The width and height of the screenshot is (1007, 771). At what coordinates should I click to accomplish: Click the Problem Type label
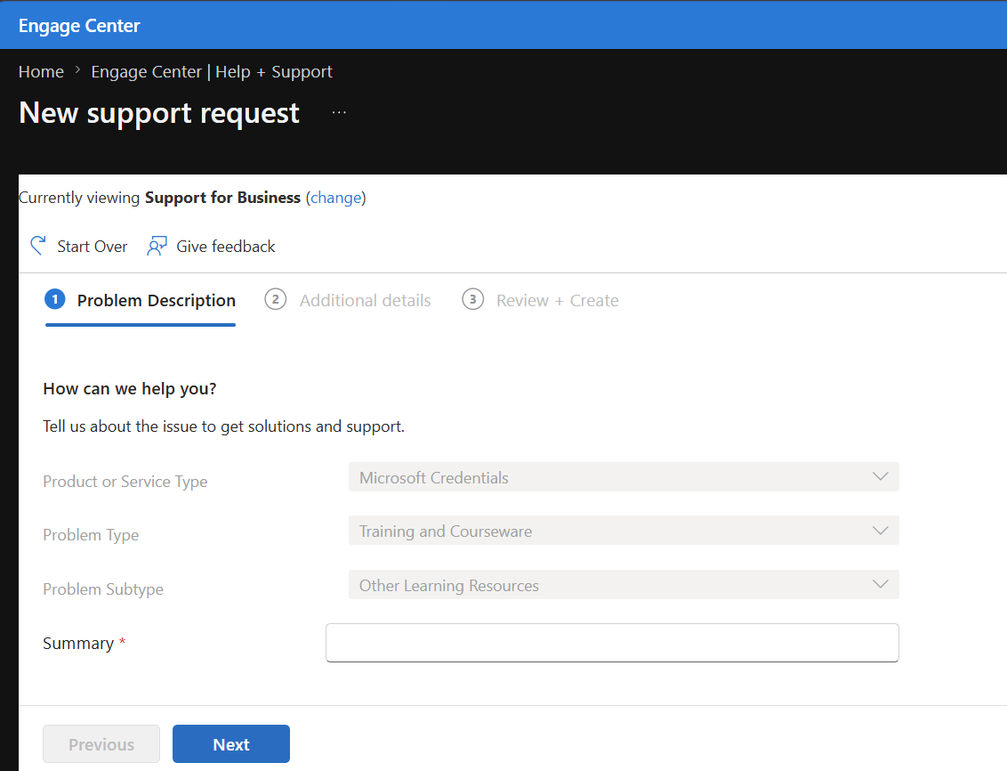point(91,535)
